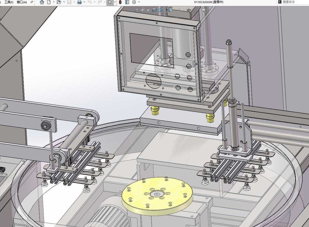Click the command search prompt icon

pyautogui.click(x=280, y=2)
